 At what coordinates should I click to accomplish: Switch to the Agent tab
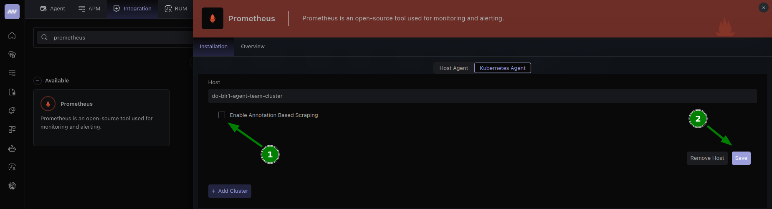coord(53,9)
